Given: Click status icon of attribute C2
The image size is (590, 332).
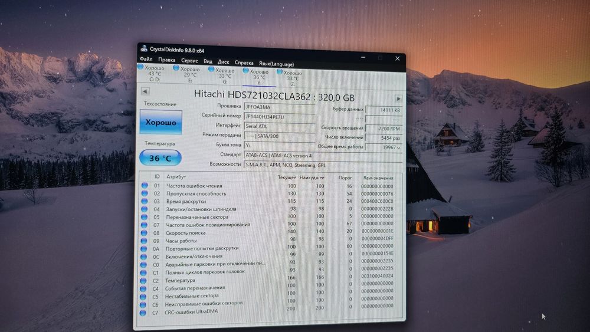Looking at the screenshot, I should point(143,281).
